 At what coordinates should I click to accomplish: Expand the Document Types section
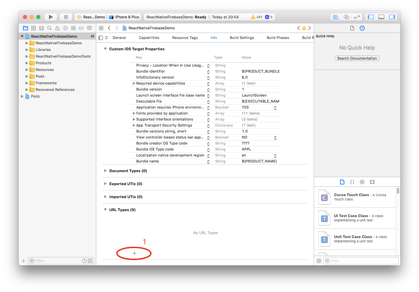pyautogui.click(x=105, y=171)
